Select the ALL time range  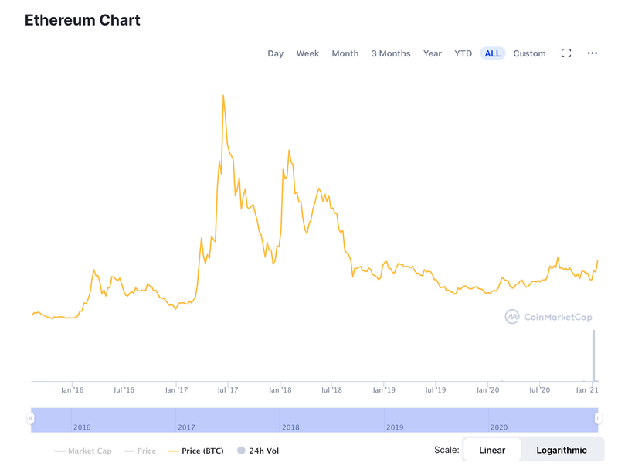pos(493,53)
